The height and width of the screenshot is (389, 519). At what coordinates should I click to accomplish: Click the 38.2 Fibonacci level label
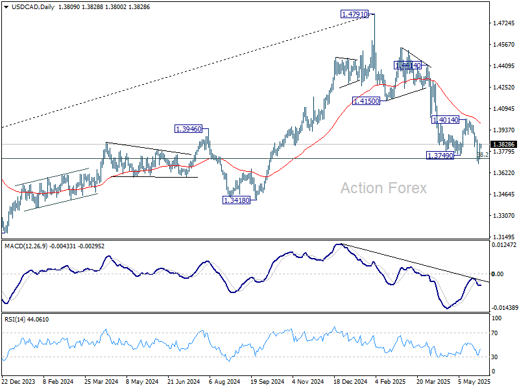(483, 155)
